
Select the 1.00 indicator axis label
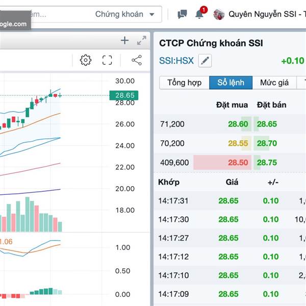pos(123,247)
